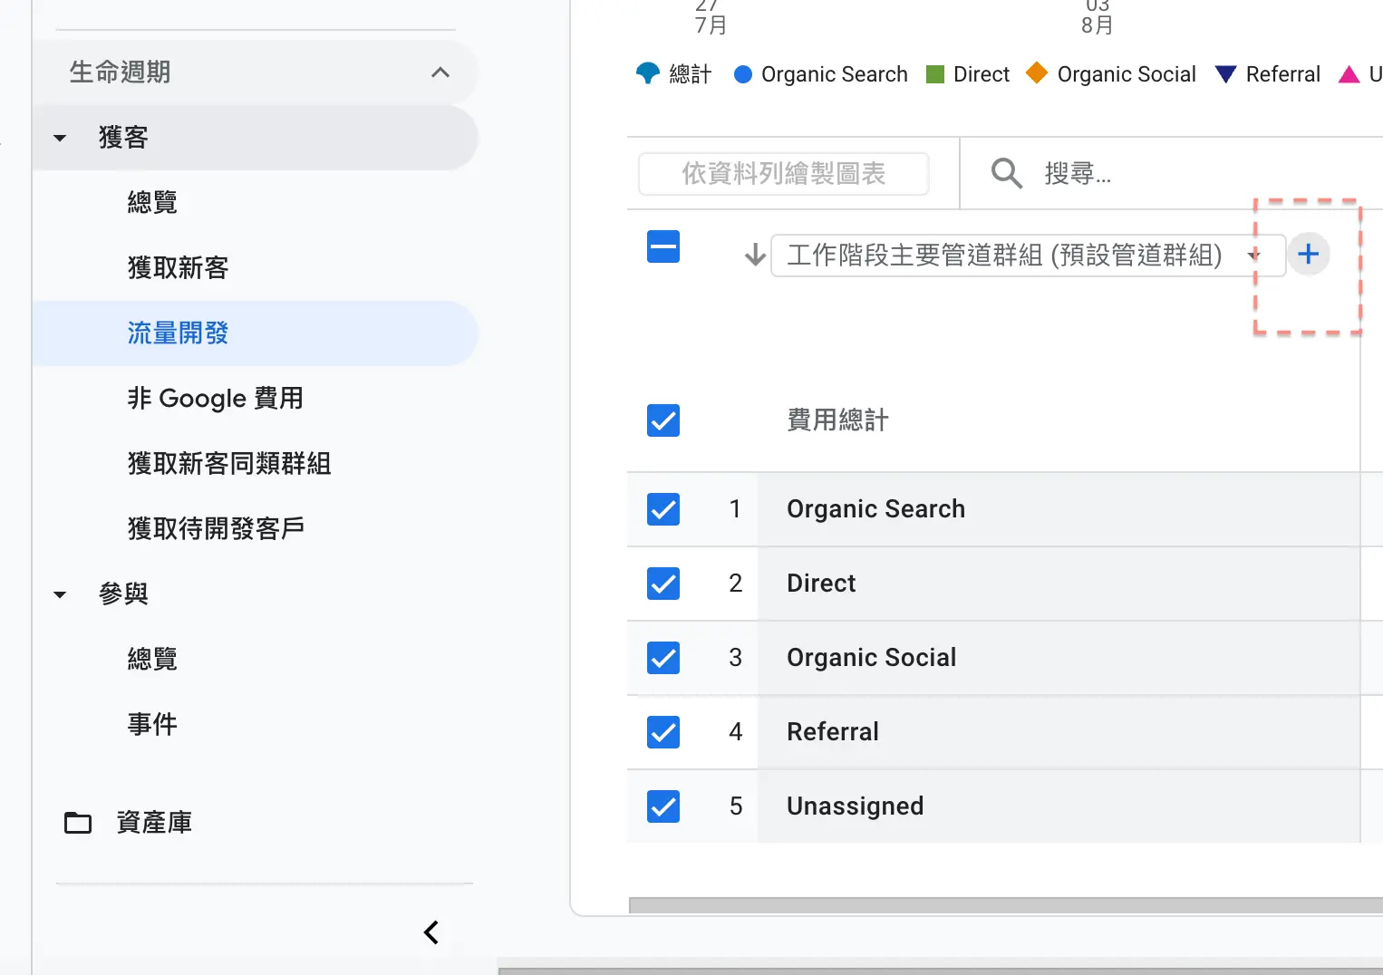Uncheck the Direct row checkbox
This screenshot has height=975, width=1383.
pyautogui.click(x=663, y=584)
